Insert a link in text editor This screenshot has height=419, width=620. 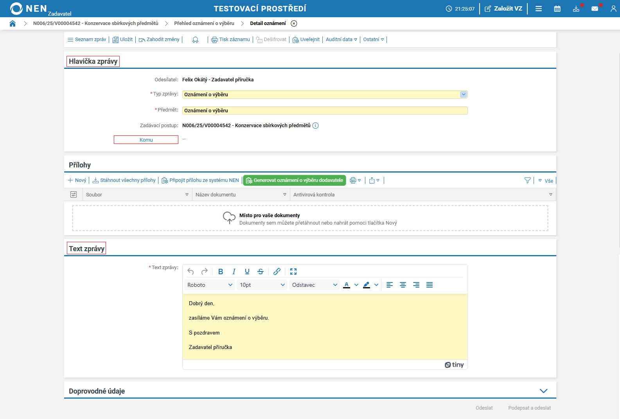[x=277, y=272]
